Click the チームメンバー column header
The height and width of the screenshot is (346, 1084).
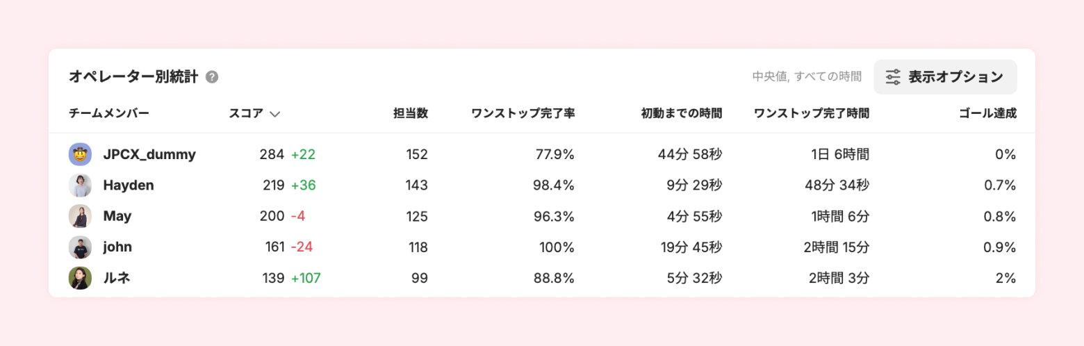pos(109,113)
